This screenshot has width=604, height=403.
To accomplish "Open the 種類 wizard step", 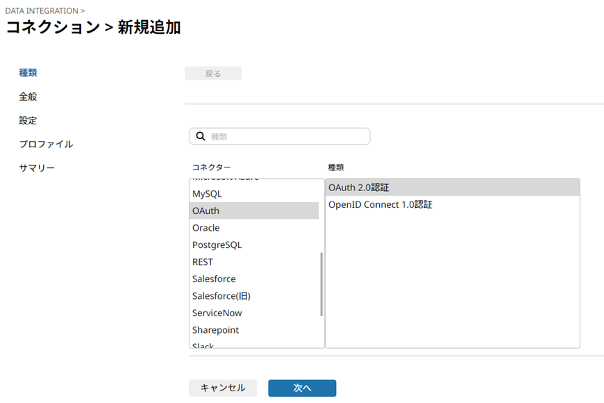I will point(28,72).
